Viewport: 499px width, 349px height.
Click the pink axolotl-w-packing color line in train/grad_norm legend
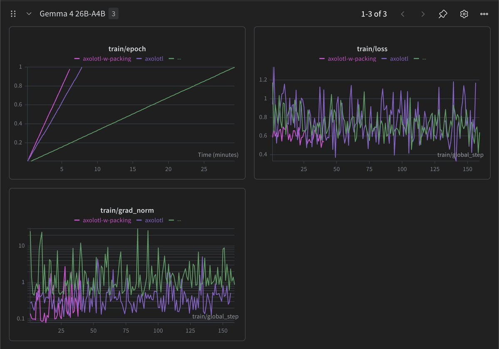point(77,220)
